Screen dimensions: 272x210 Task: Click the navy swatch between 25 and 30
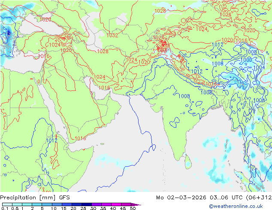point(86,204)
